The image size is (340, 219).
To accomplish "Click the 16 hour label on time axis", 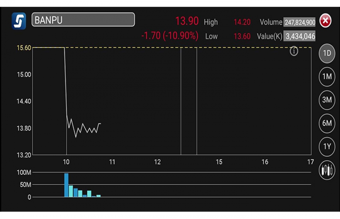I will click(x=265, y=162).
